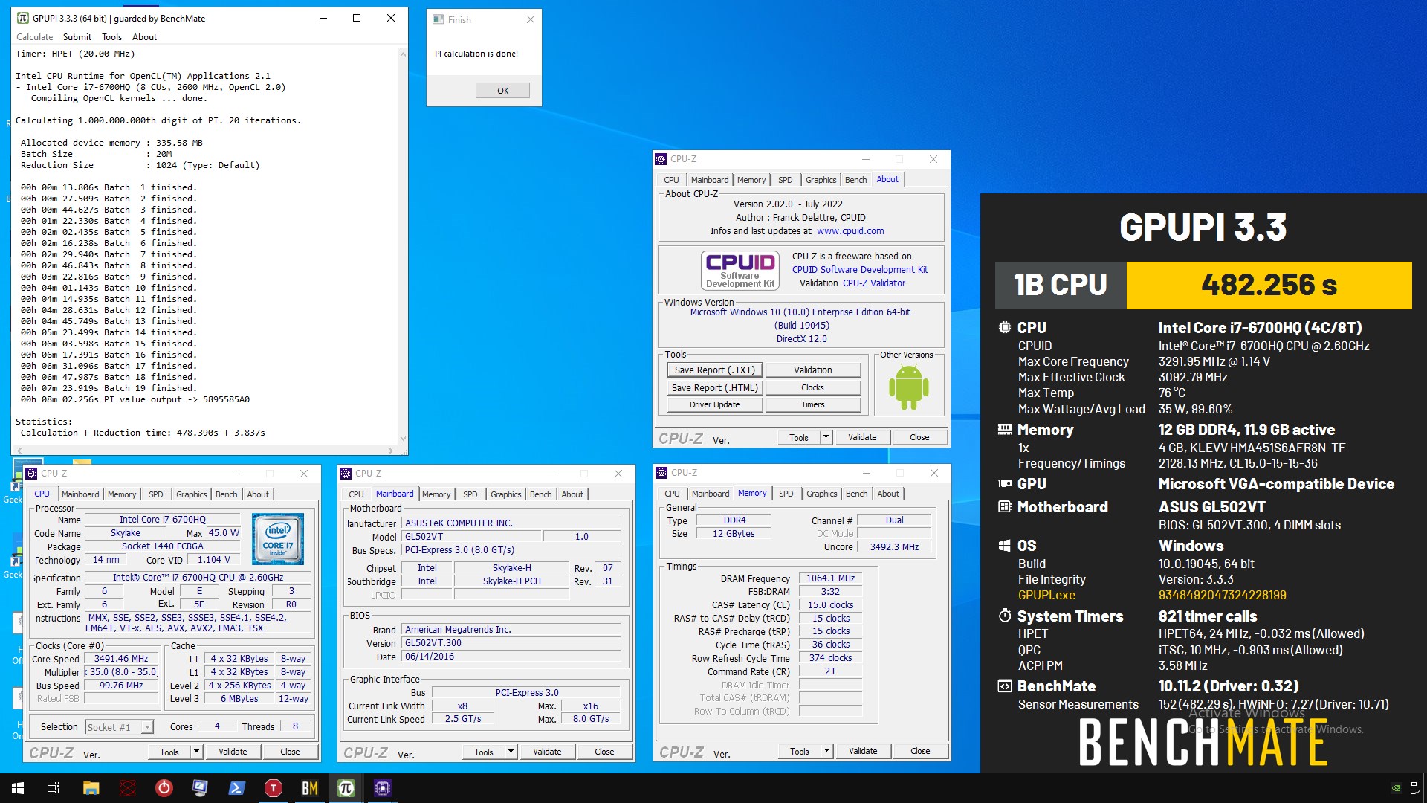Select Graphics tab in the CPU tab window
This screenshot has width=1427, height=803.
[191, 494]
